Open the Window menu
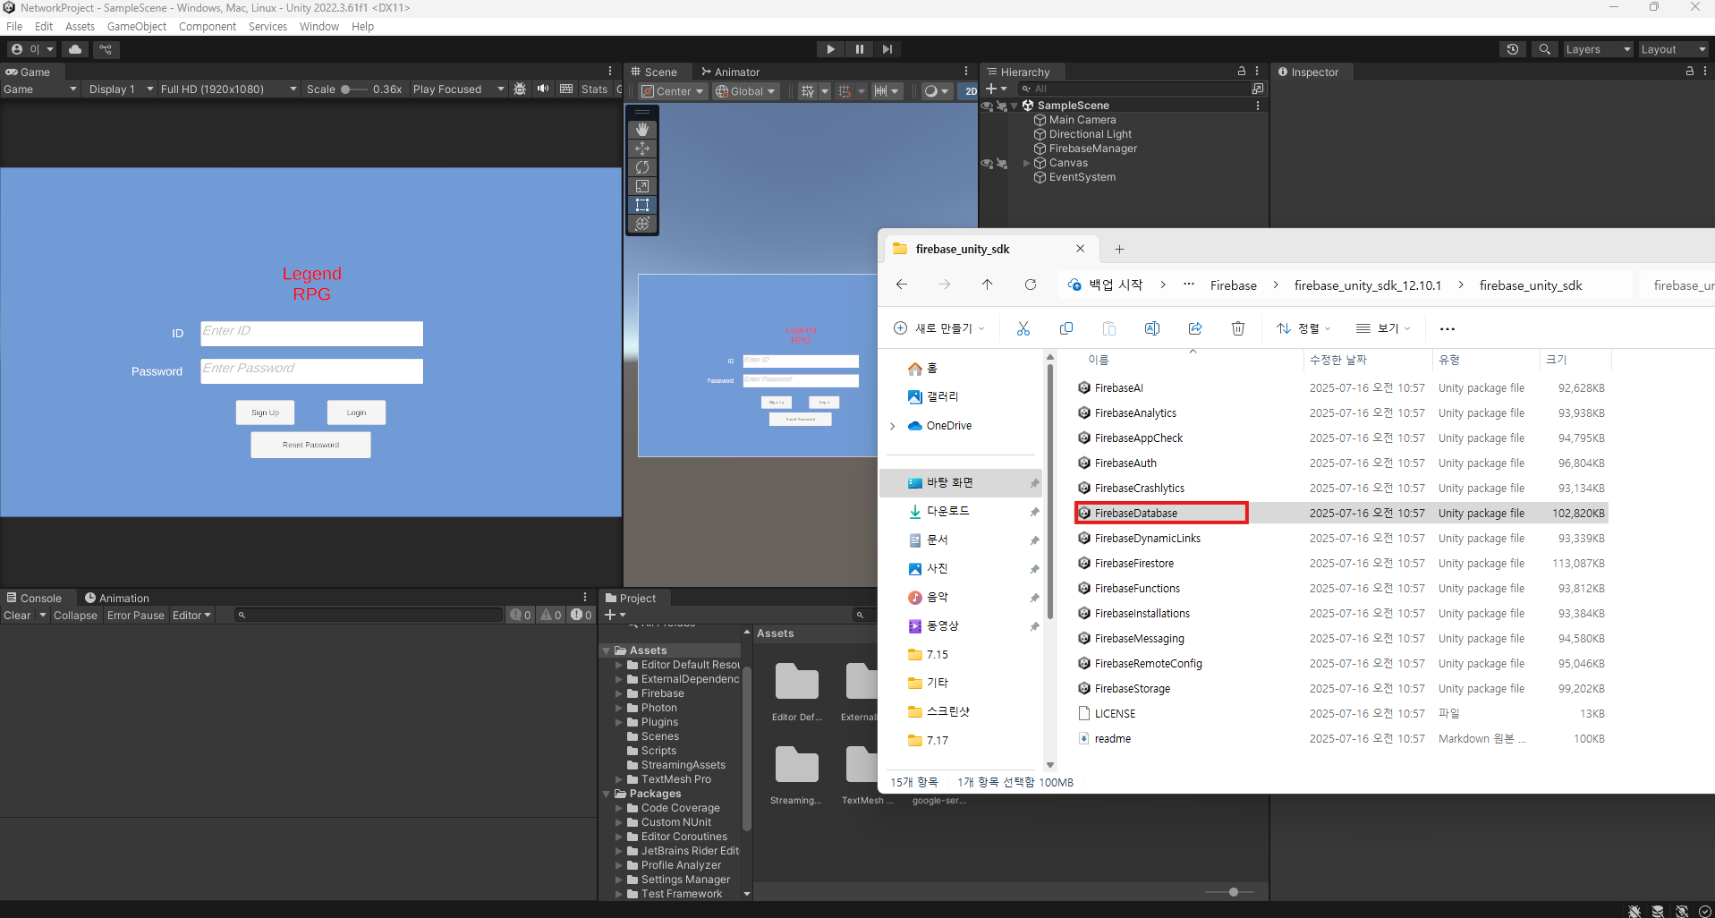 319,26
